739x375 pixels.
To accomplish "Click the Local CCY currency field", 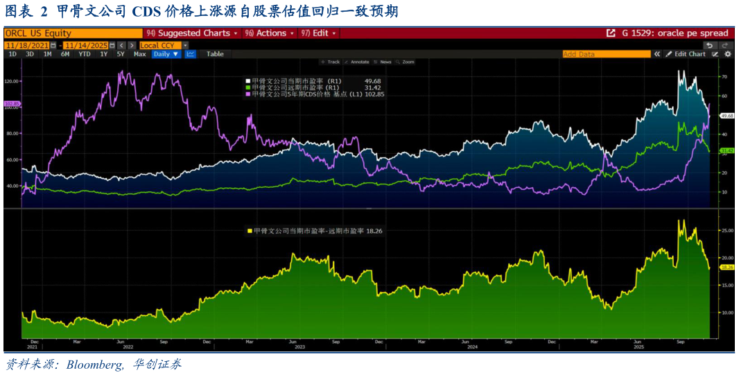I will click(160, 46).
